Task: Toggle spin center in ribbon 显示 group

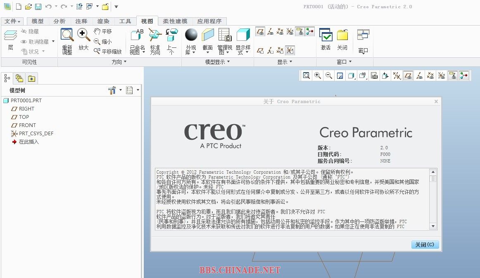Action: tap(310, 31)
